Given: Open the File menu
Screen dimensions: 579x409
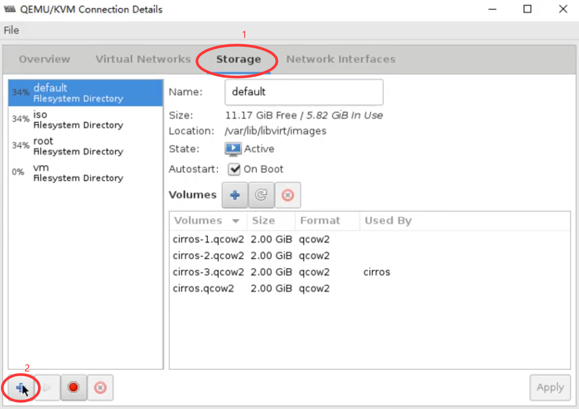Looking at the screenshot, I should click(x=11, y=30).
